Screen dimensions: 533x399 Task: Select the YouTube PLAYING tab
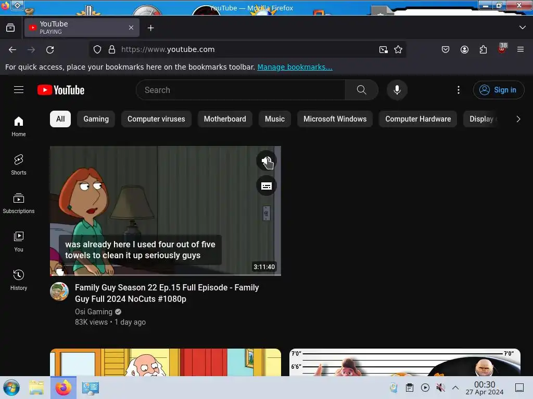tap(82, 28)
